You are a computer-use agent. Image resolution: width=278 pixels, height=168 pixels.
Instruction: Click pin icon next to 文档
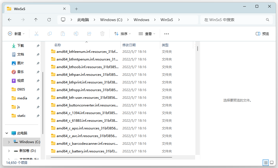click(x=38, y=54)
